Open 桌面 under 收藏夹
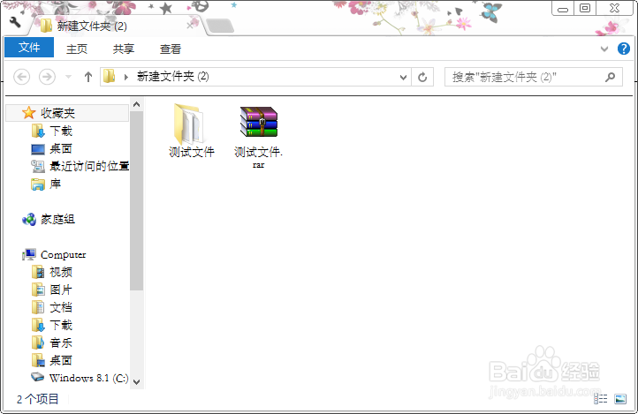 pyautogui.click(x=61, y=148)
